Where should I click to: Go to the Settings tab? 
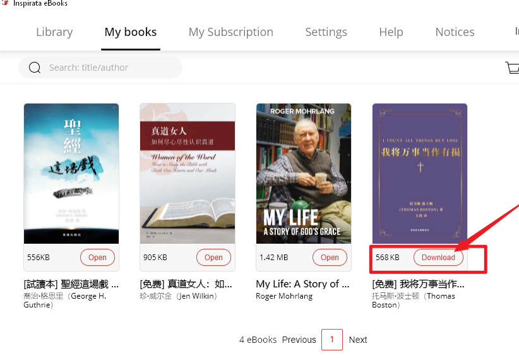(326, 32)
